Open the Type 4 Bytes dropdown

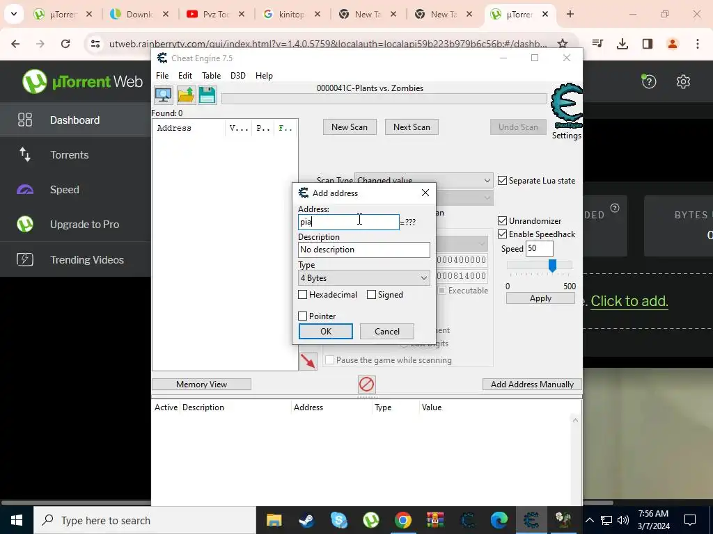coord(363,278)
